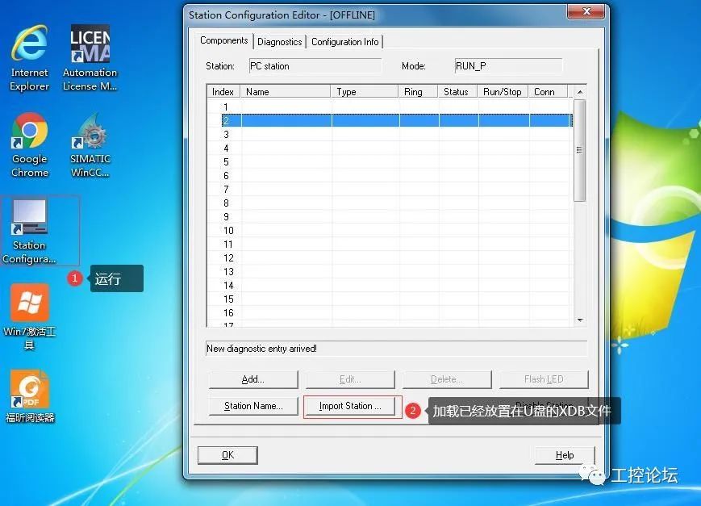Select index row 3 in the component list
Image resolution: width=701 pixels, height=506 pixels.
click(390, 134)
